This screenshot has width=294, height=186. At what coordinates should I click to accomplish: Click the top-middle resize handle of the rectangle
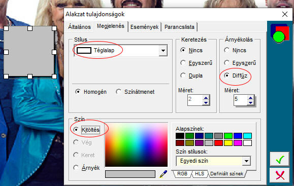coord(30,28)
